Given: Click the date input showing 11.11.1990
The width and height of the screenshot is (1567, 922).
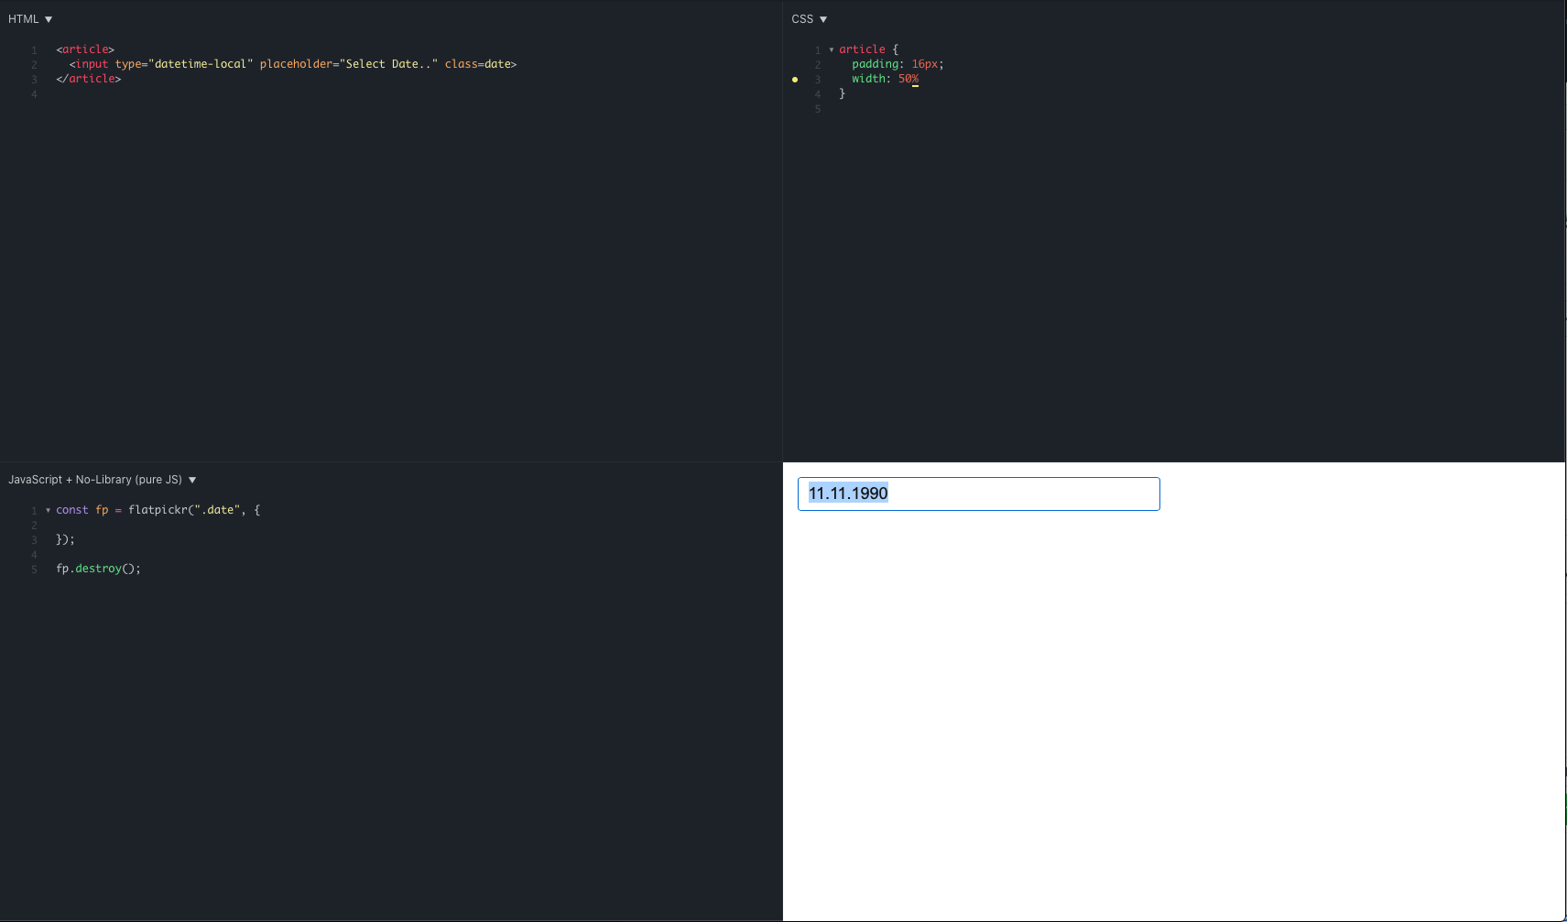Looking at the screenshot, I should [x=979, y=494].
